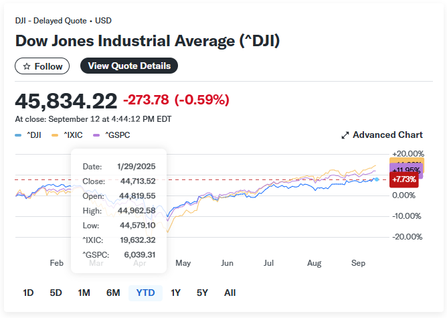Show the 5Y chart range
Screen dimensions: 447x318
click(202, 293)
